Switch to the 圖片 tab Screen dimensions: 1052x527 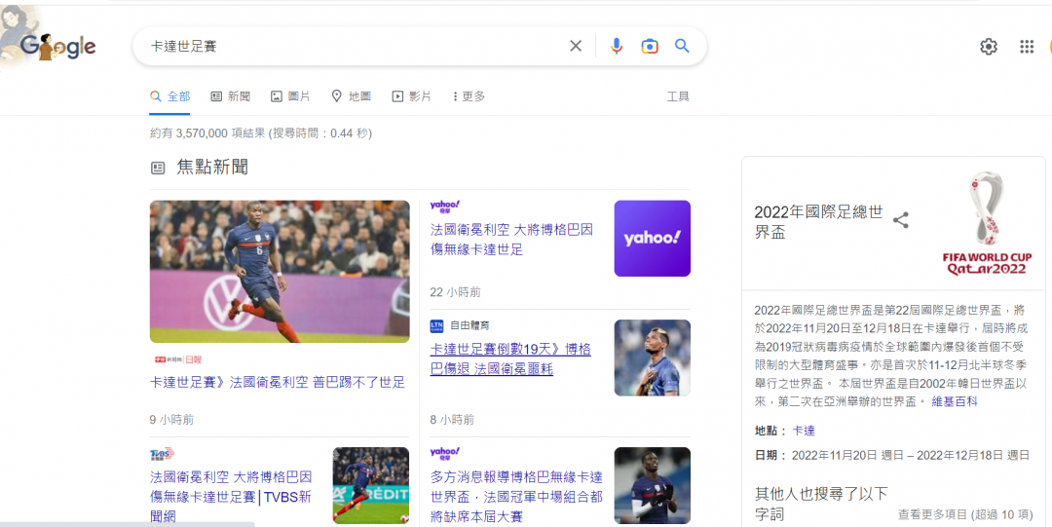pos(290,96)
